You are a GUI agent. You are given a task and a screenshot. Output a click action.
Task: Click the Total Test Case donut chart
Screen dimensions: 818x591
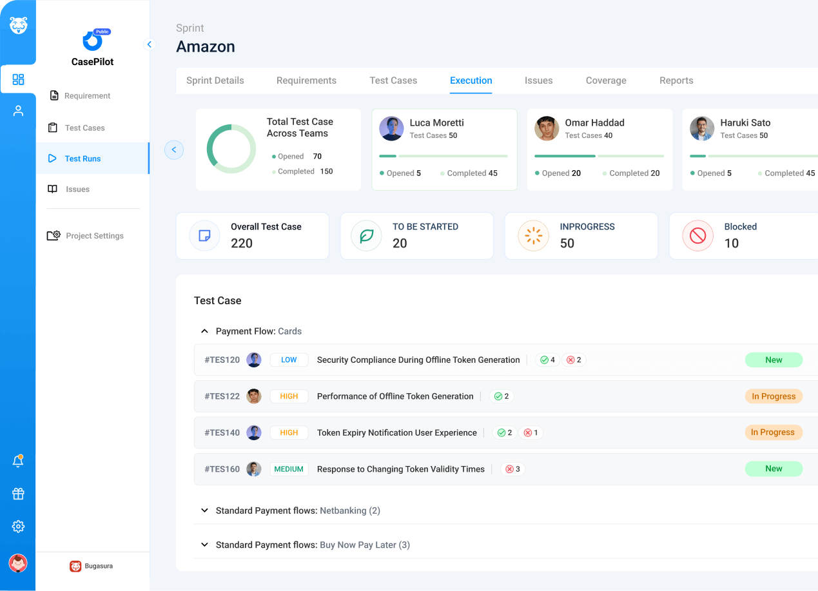click(x=231, y=149)
